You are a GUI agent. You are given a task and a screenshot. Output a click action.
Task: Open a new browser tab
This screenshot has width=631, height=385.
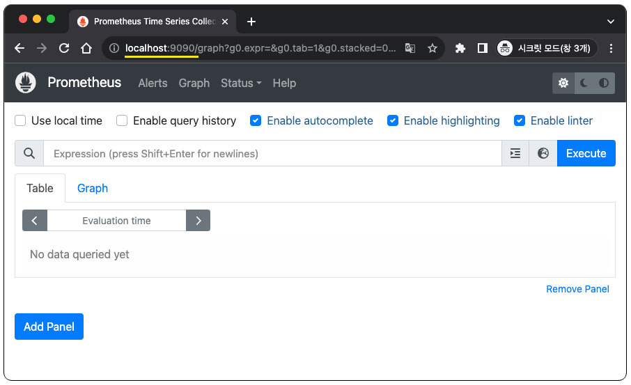point(251,22)
